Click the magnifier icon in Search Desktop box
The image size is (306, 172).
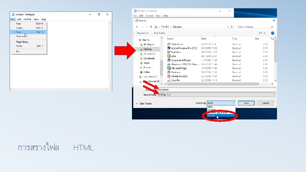pos(272,27)
